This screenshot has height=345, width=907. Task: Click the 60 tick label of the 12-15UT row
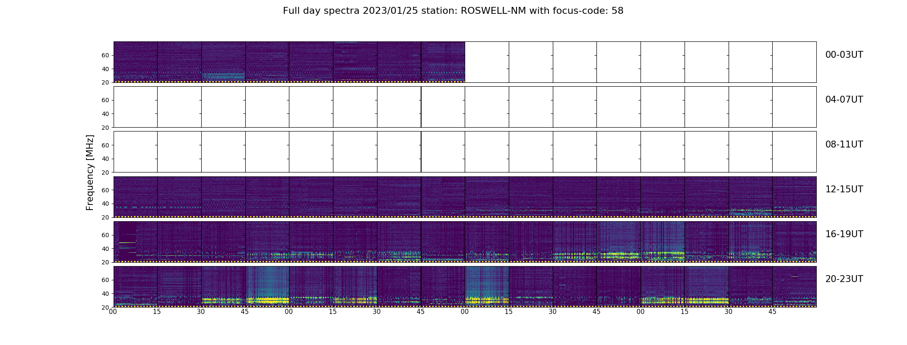tap(105, 190)
